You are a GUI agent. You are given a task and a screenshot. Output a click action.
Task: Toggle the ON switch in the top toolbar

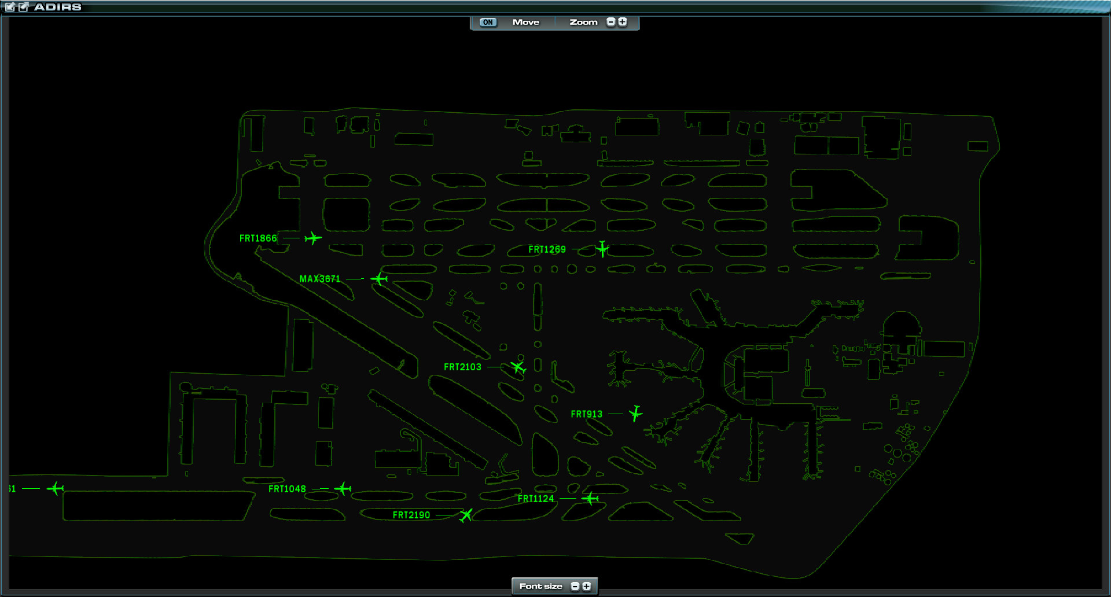(487, 22)
